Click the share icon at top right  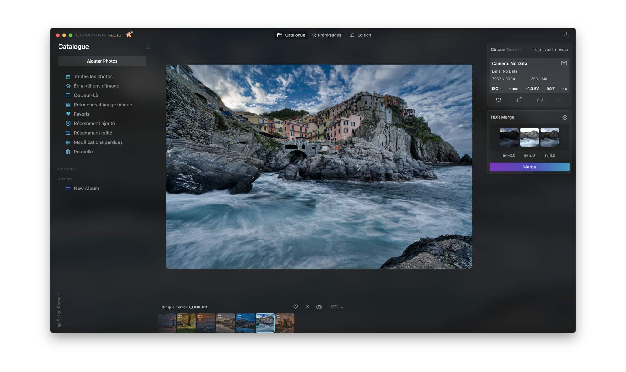[x=567, y=34]
